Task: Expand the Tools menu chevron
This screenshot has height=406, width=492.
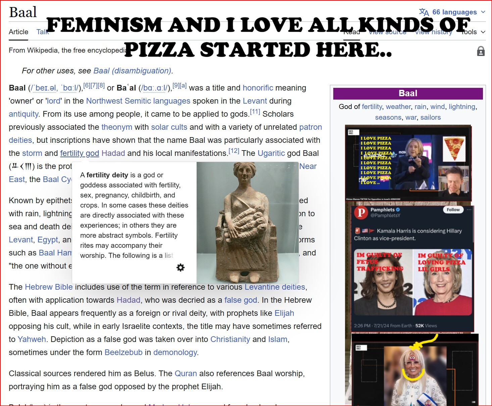Action: (x=483, y=32)
